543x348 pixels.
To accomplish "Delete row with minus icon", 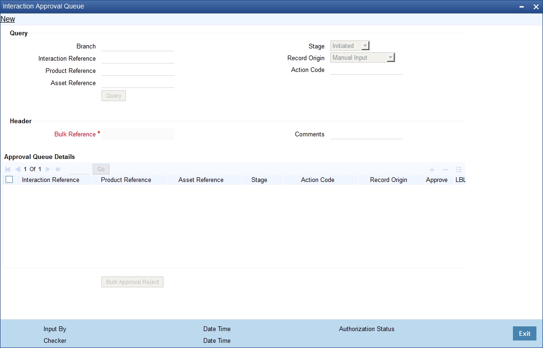I will click(x=445, y=169).
